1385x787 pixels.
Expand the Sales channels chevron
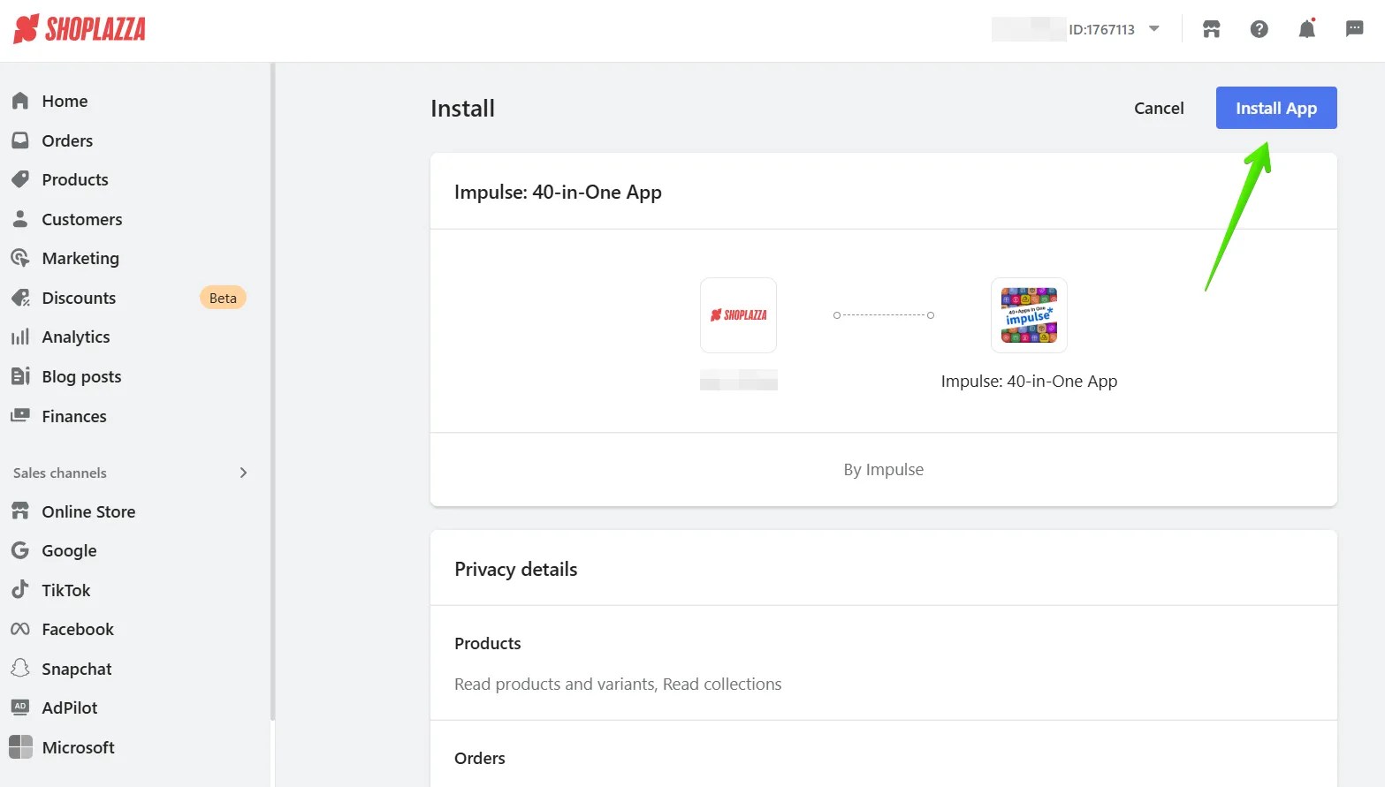coord(244,473)
